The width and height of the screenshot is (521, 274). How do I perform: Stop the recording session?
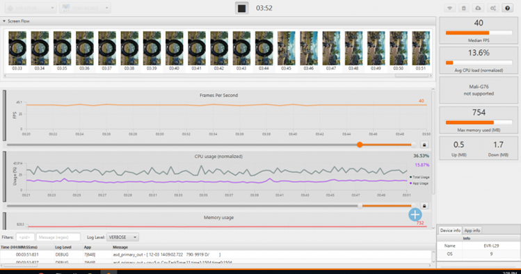pos(241,8)
